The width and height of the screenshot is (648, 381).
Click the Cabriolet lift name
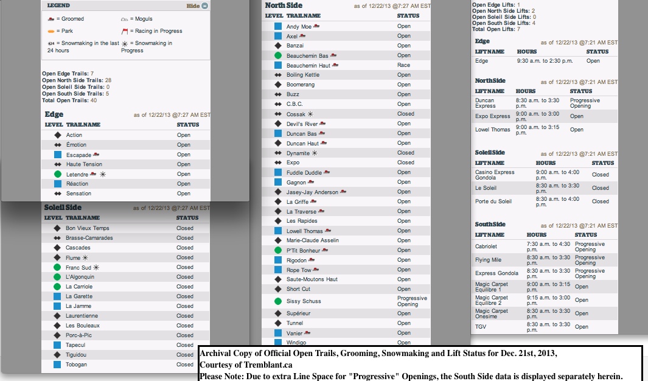(486, 246)
